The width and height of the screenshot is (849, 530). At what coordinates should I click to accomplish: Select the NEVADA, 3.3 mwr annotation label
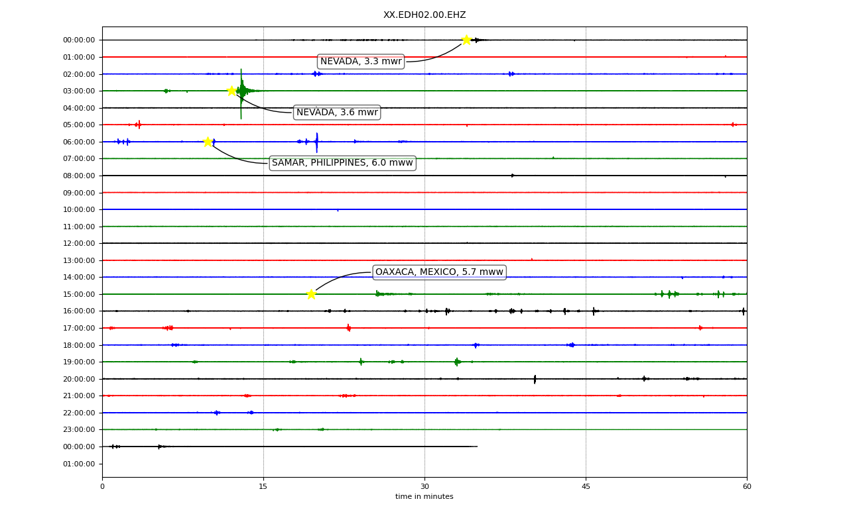[x=361, y=62]
